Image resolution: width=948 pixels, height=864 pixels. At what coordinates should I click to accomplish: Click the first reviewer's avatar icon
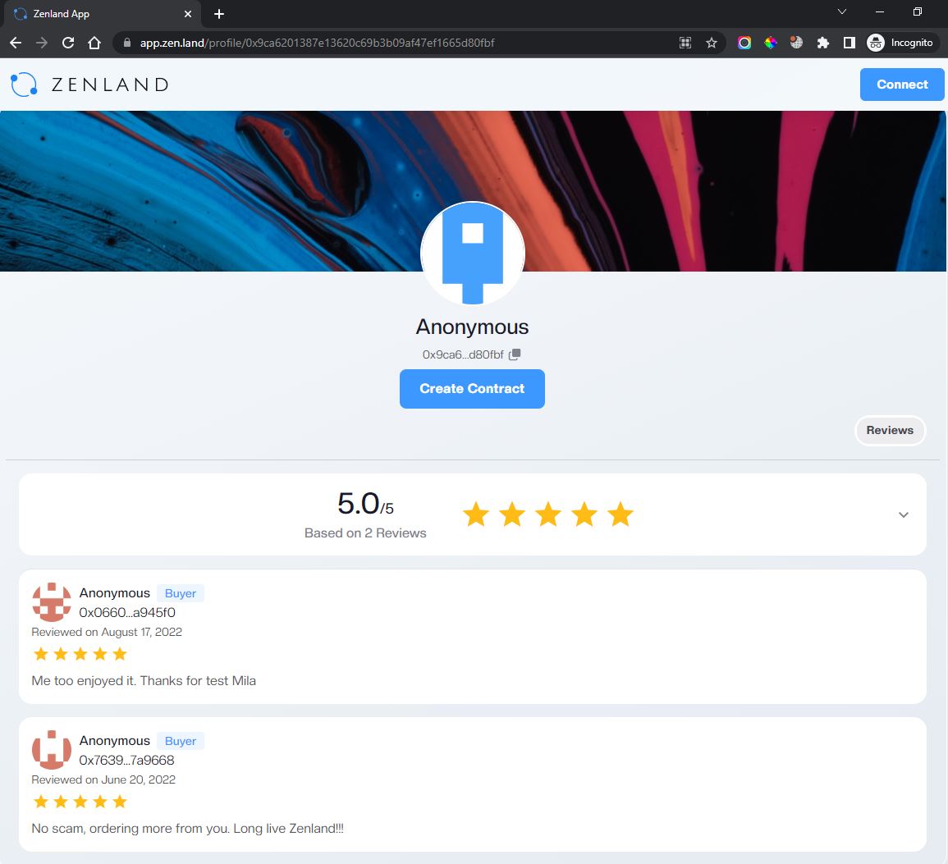(x=52, y=602)
